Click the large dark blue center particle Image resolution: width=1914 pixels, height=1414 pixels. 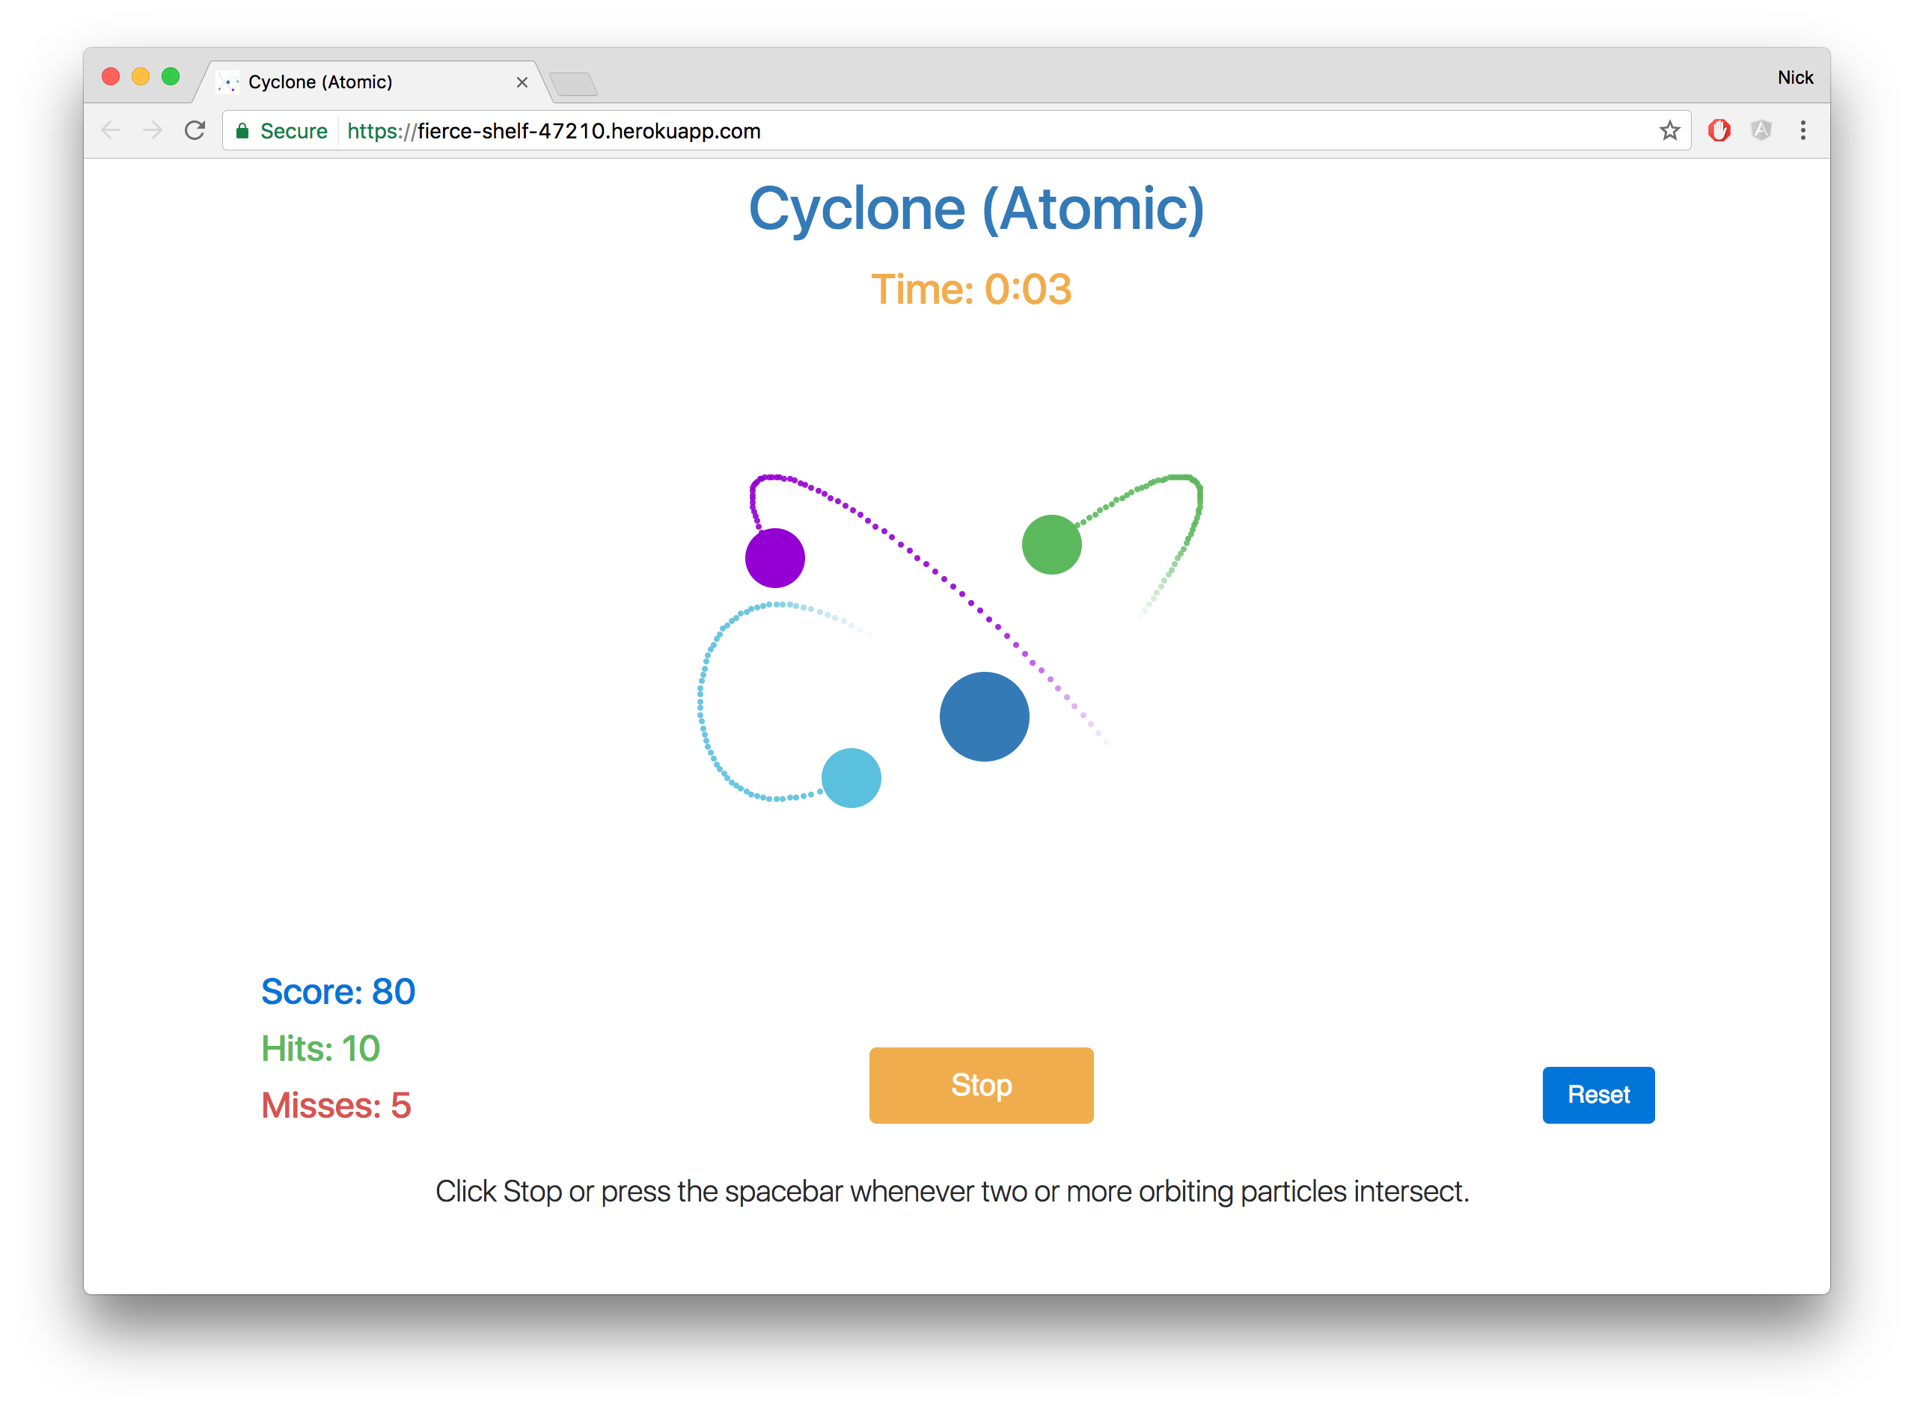pos(985,717)
